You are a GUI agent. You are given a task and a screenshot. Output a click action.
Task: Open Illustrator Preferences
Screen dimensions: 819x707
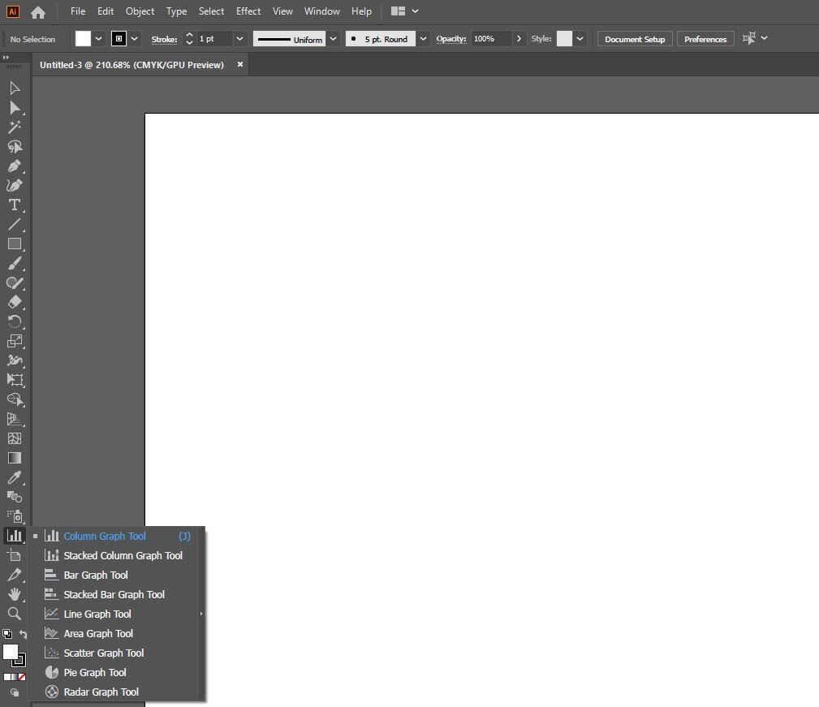705,38
